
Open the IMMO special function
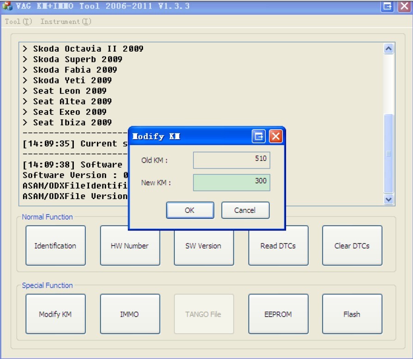[130, 314]
